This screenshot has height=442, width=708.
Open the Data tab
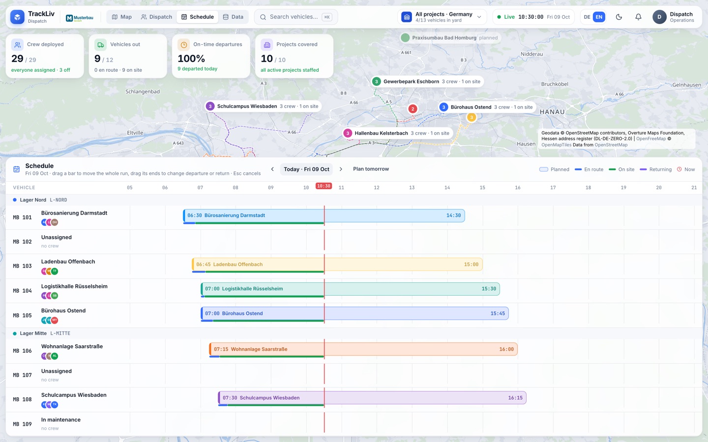click(x=233, y=17)
